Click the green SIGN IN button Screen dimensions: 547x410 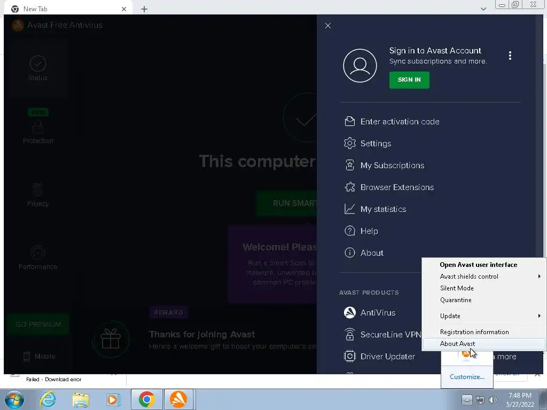click(x=409, y=80)
